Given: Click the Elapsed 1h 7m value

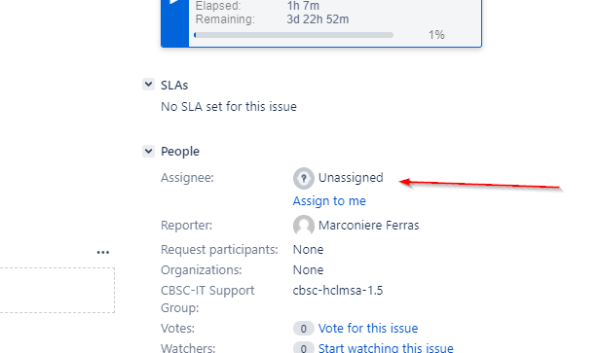Looking at the screenshot, I should click(303, 6).
